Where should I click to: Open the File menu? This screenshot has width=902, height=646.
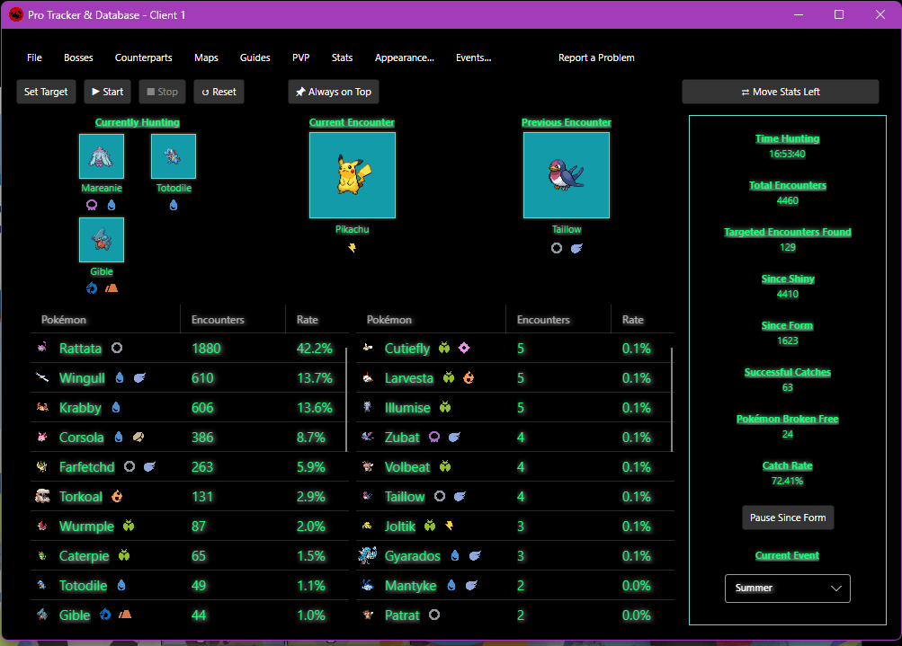pyautogui.click(x=34, y=58)
